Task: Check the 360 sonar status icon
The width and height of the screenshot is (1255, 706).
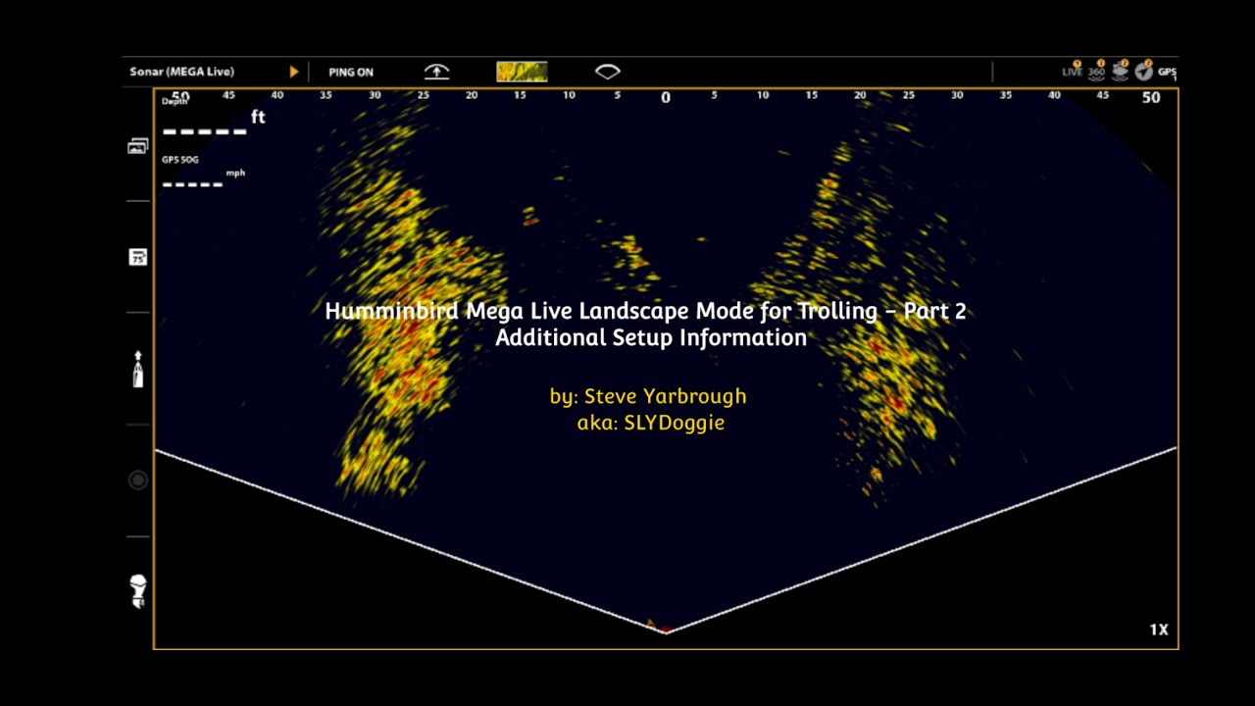Action: point(1096,70)
